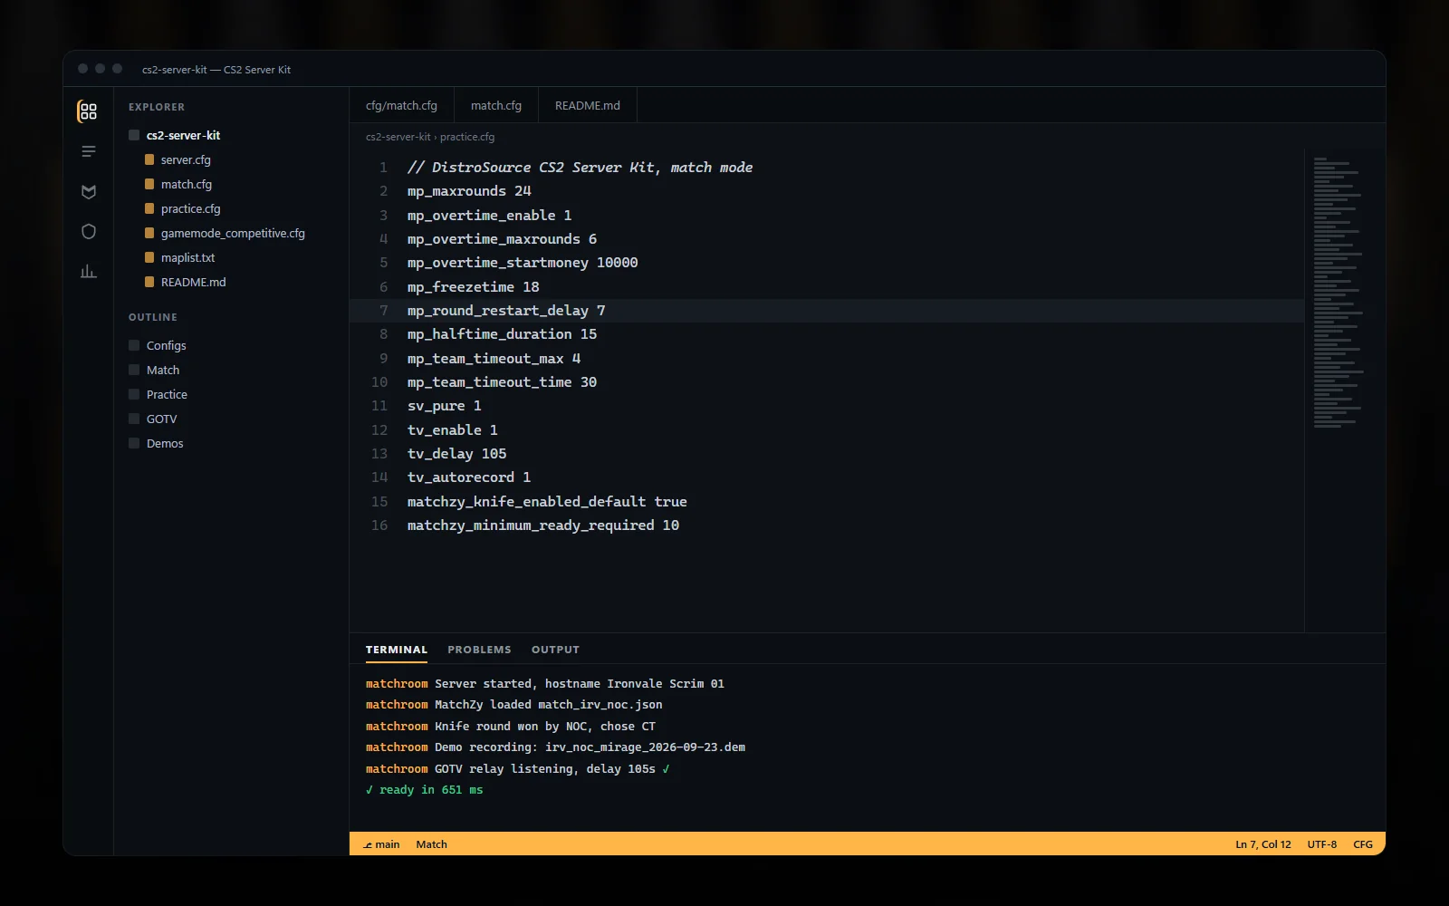Click the maplist.txt file icon

pos(149,257)
